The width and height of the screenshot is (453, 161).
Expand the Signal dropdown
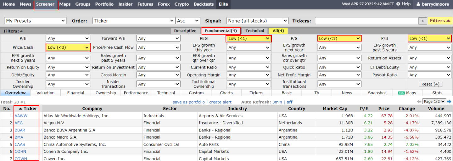[257, 21]
